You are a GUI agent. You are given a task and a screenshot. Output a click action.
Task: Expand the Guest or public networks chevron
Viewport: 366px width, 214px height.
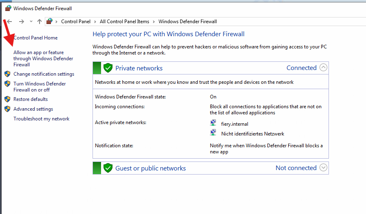(323, 168)
